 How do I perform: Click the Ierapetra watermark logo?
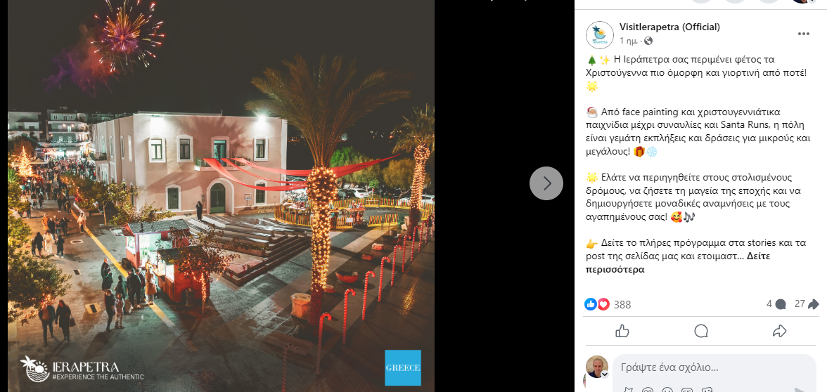point(82,369)
